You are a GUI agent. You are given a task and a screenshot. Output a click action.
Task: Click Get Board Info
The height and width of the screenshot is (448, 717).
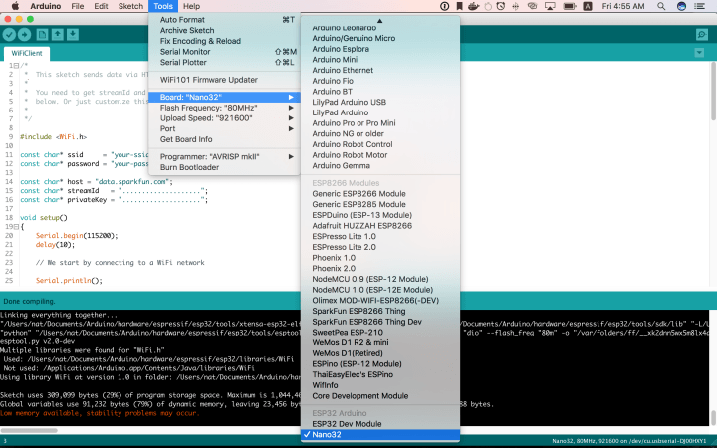pyautogui.click(x=224, y=139)
